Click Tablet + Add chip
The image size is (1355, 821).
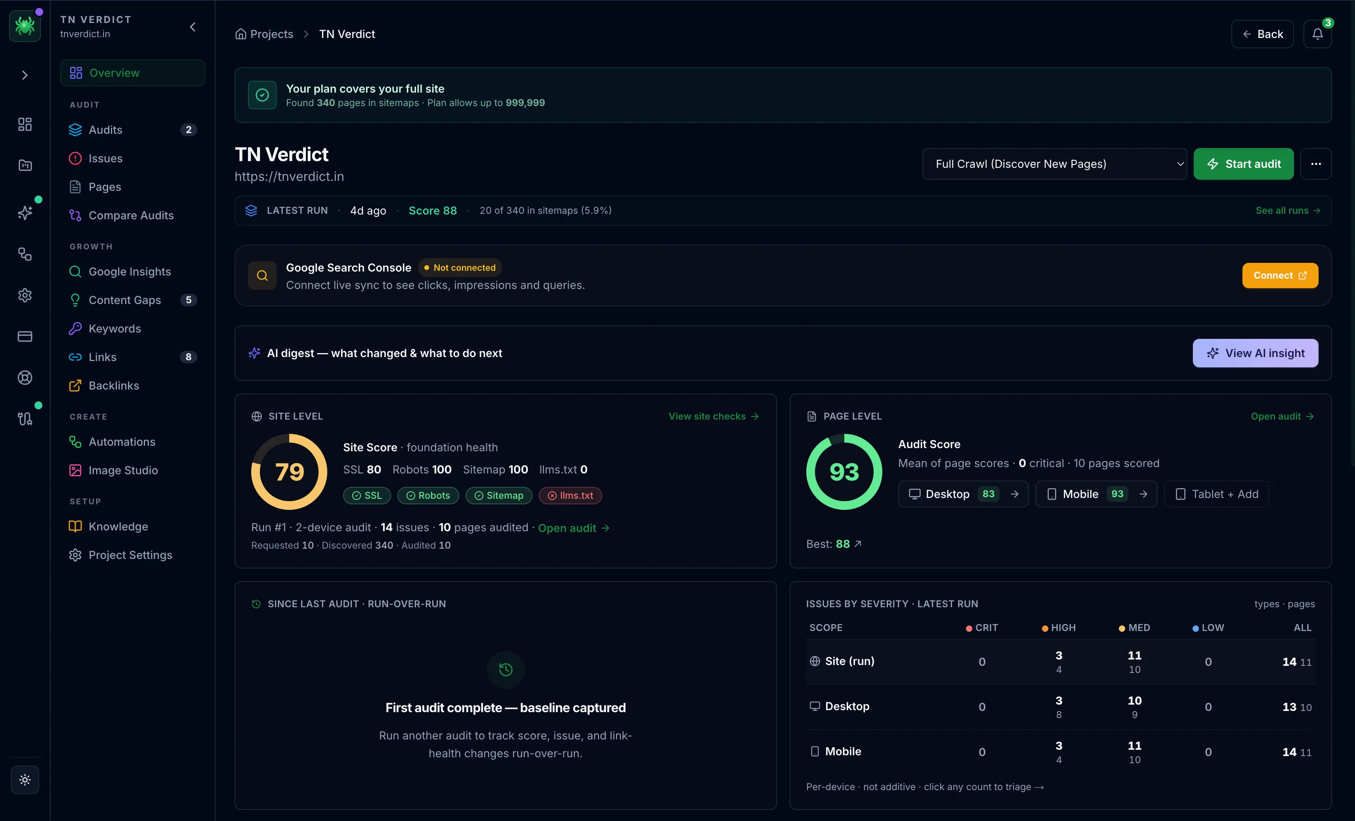[1216, 494]
